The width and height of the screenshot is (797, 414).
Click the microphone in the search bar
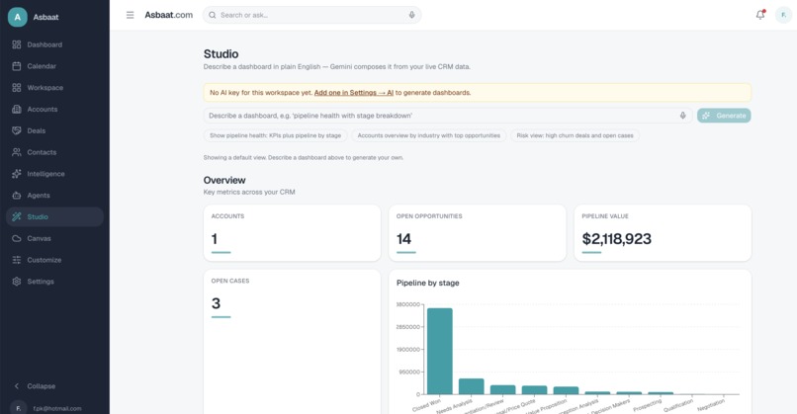(411, 15)
